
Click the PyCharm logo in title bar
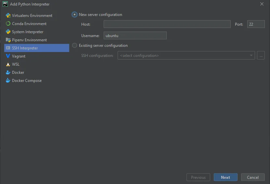(5, 4)
